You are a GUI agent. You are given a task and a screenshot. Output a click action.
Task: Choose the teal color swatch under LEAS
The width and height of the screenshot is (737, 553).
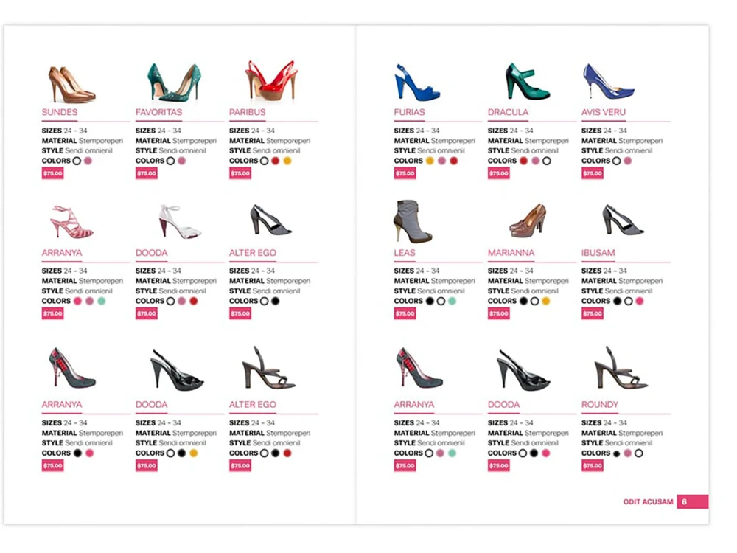(453, 302)
